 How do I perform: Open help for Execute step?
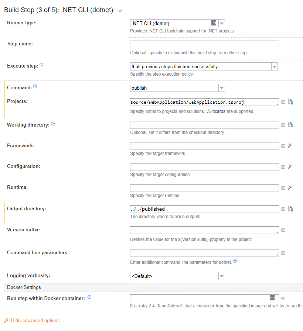[41, 65]
